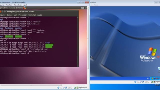Click blue 'diego' directory name in ls -l output
Viewport: 160px width, 90px height.
(48, 43)
